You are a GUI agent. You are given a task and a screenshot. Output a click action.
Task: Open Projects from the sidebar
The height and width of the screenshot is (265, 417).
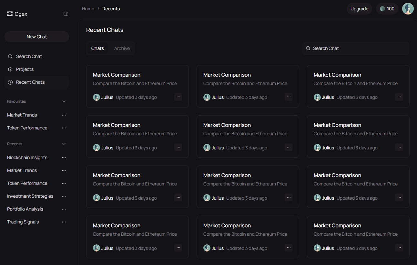25,69
